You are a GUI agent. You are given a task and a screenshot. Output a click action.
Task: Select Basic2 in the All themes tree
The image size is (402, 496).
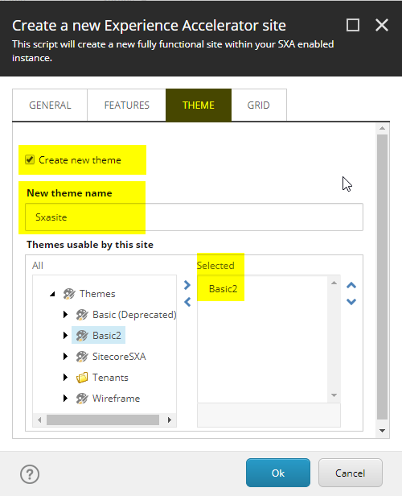point(107,335)
